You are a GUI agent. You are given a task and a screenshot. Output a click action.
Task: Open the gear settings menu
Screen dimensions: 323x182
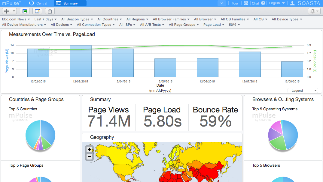[x=314, y=11]
